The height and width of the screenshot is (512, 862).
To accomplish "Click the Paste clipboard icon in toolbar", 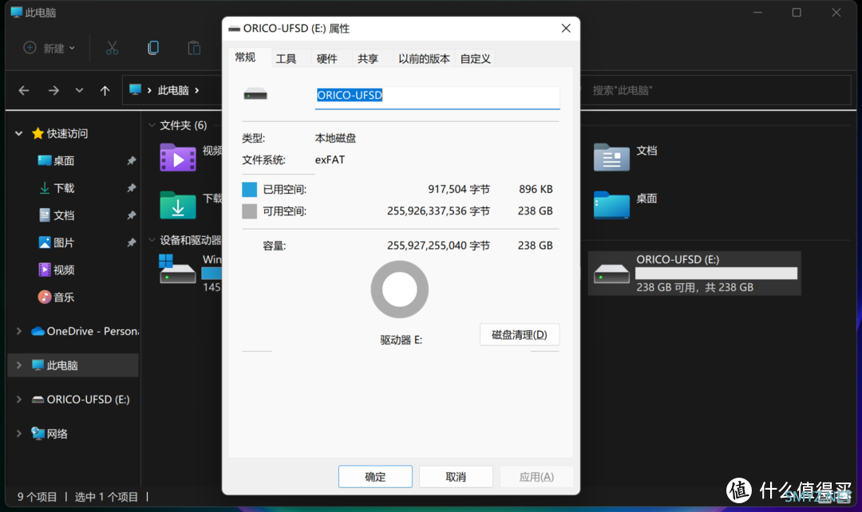I will pyautogui.click(x=194, y=48).
